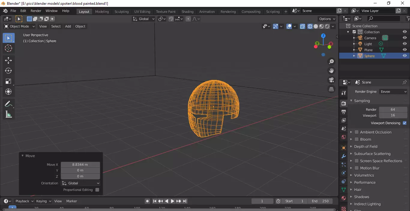Click the Move X value field

[80, 165]
